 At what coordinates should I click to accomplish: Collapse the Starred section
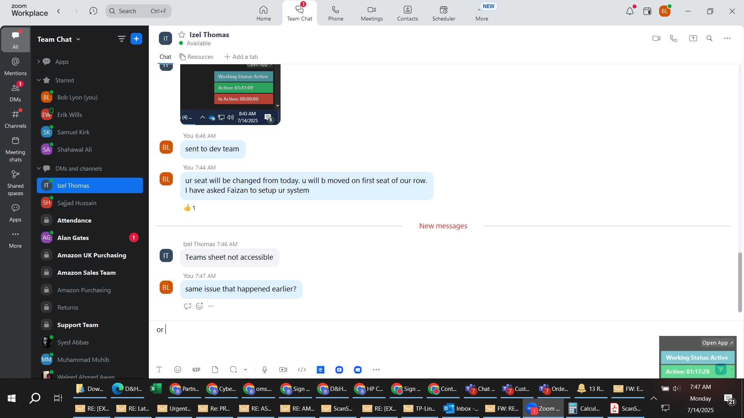tap(38, 80)
